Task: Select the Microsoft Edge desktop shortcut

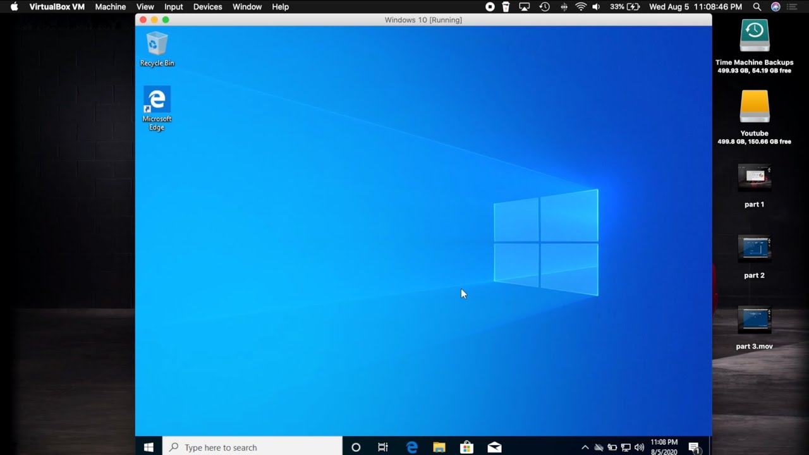Action: point(157,109)
